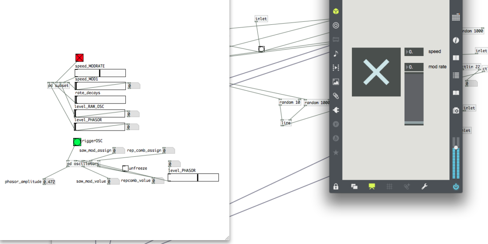The height and width of the screenshot is (244, 488).
Task: Click the green triggerOSC bang button
Action: 77,142
